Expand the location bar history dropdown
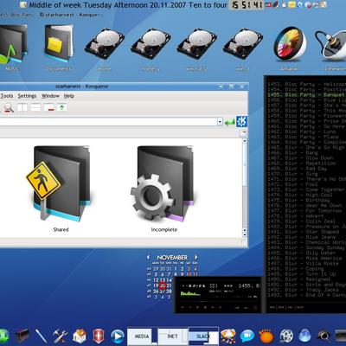The width and height of the screenshot is (346, 346). [220, 122]
